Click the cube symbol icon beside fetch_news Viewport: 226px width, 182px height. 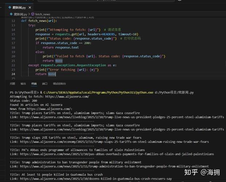pos(33,14)
